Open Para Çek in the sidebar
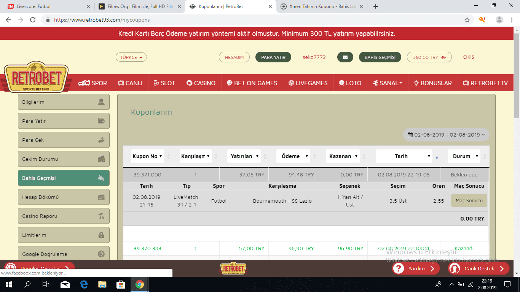Screen dimensions: 520x292 [64, 140]
